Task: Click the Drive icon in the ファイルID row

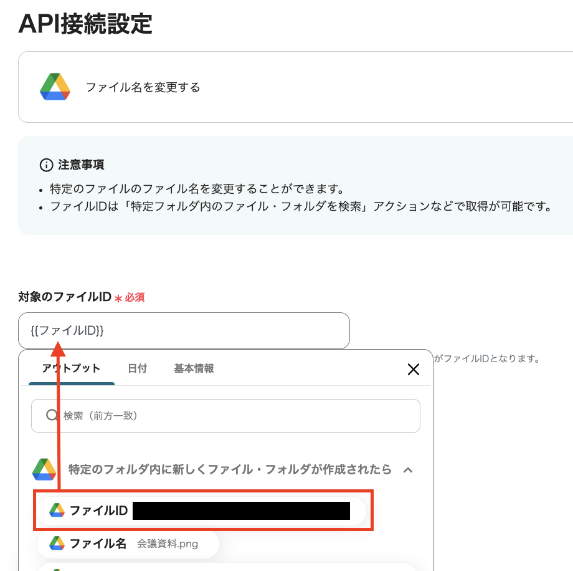Action: point(57,511)
